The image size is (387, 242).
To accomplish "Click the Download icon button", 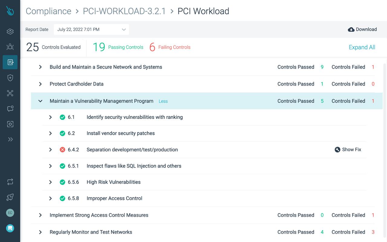I will point(351,29).
